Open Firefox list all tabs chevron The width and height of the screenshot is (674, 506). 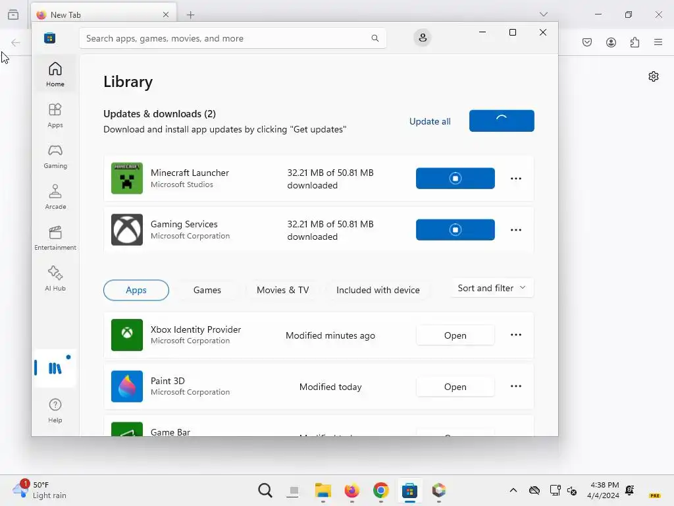543,14
